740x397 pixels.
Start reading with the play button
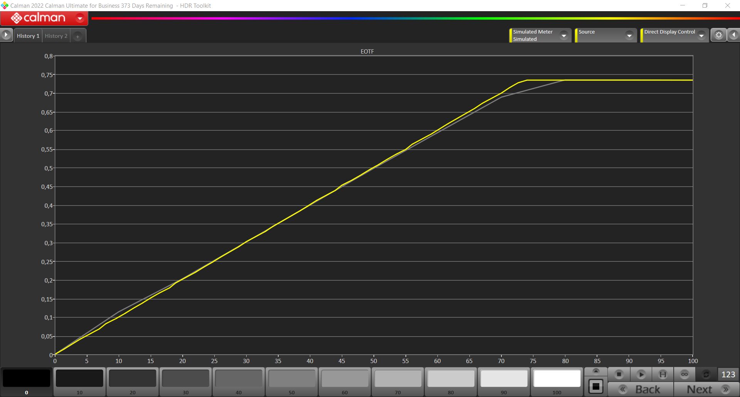641,374
